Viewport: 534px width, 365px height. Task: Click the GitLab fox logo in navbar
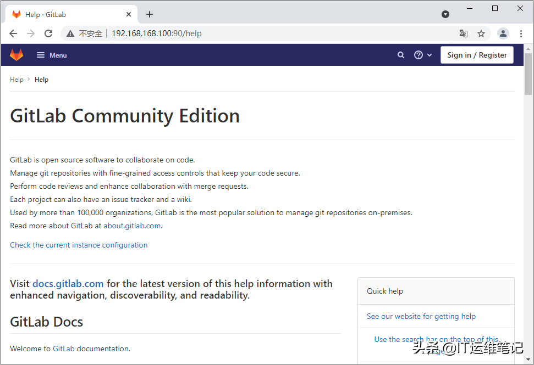16,55
